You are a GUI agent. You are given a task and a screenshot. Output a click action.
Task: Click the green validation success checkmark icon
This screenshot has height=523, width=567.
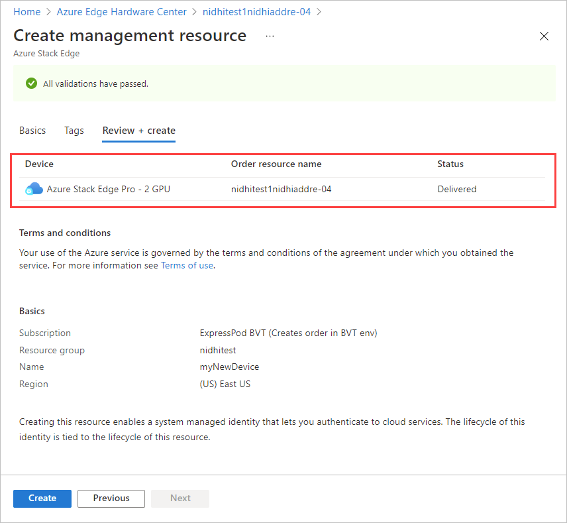31,84
